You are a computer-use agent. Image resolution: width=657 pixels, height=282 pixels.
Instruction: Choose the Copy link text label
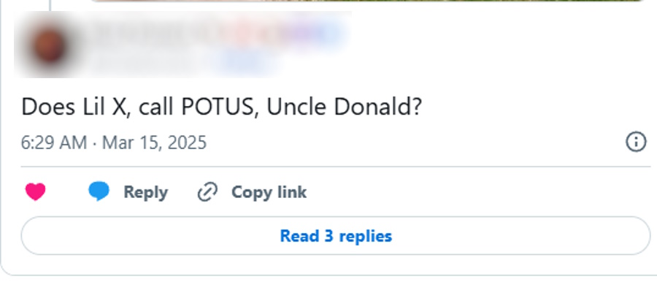[x=269, y=192]
